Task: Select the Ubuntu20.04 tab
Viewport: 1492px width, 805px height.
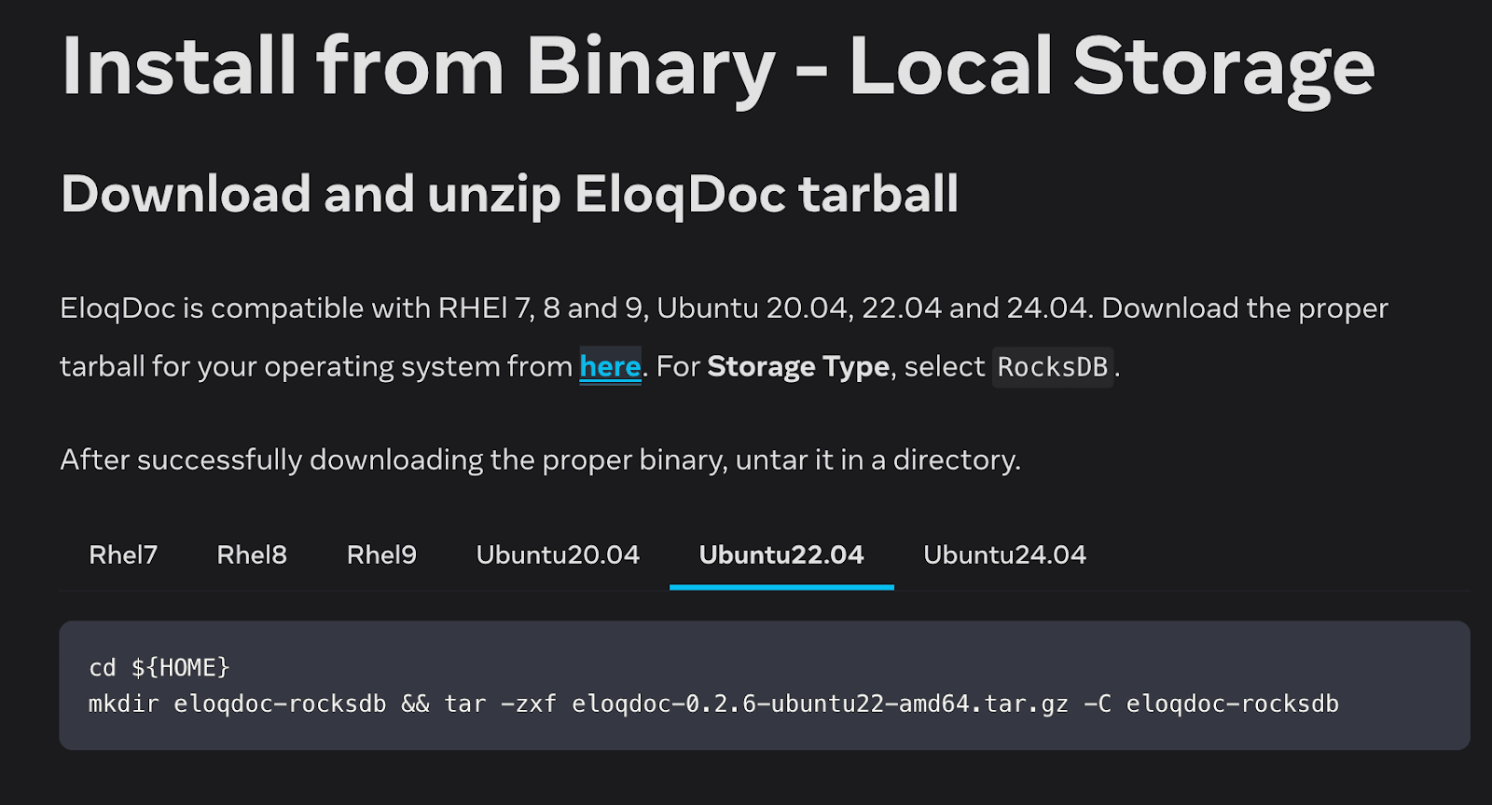Action: pyautogui.click(x=557, y=554)
